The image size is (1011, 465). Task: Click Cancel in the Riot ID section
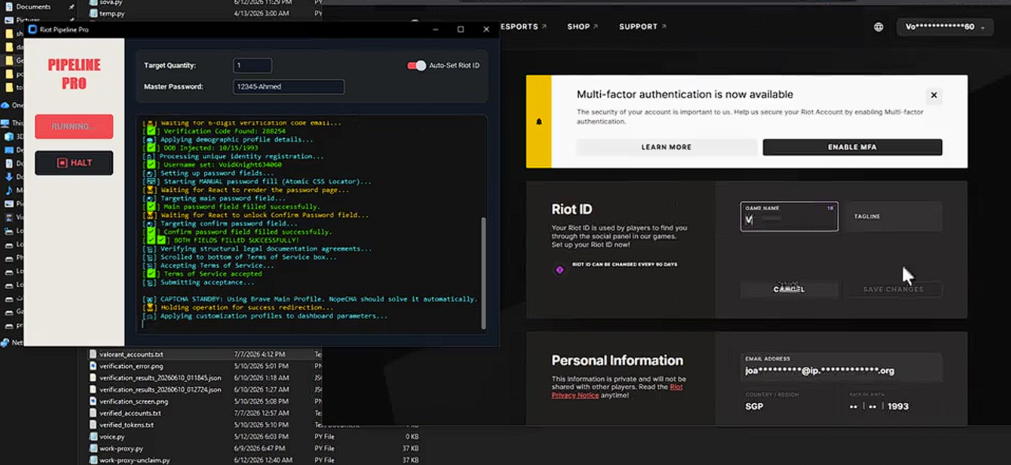click(789, 289)
